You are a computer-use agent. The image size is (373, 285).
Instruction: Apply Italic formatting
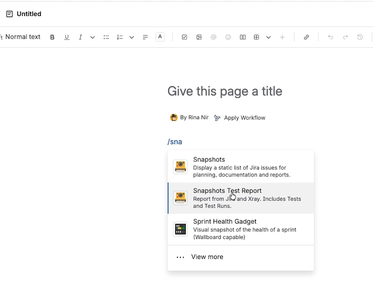(80, 37)
